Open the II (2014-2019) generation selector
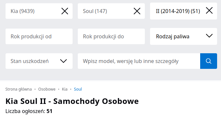This screenshot has height=126, width=221. point(178,11)
